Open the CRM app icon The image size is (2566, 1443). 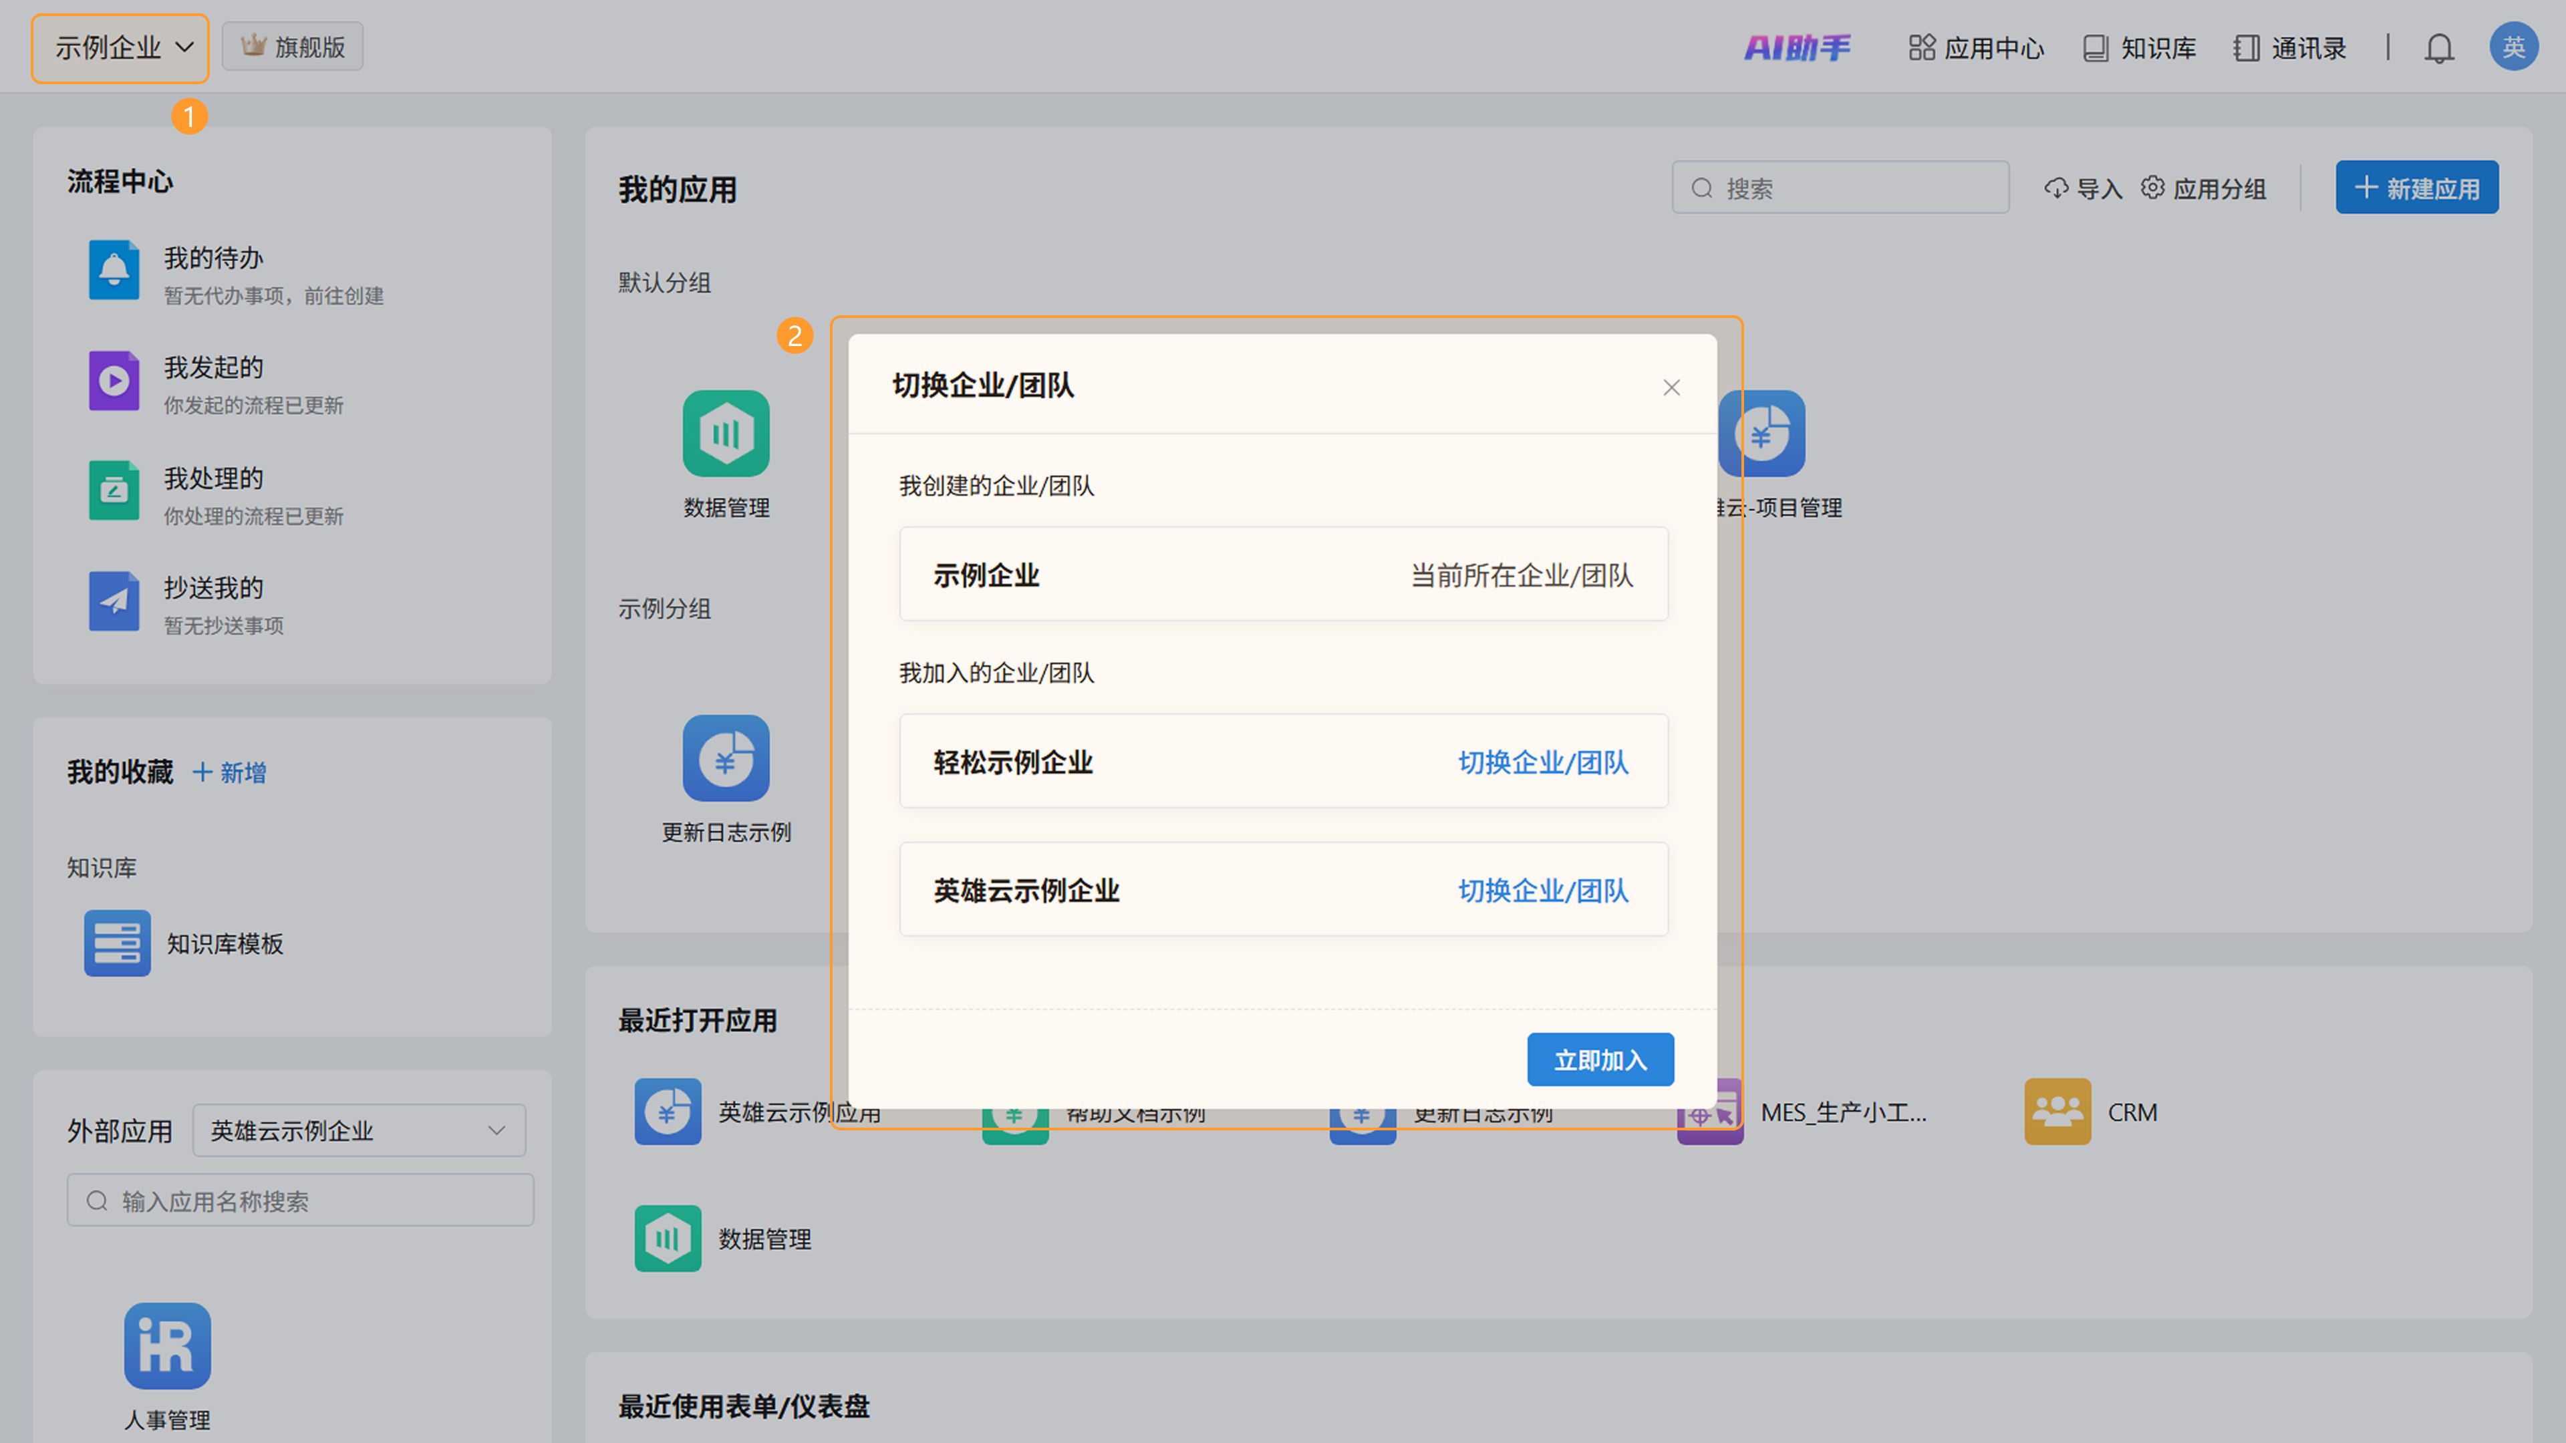(x=2057, y=1112)
